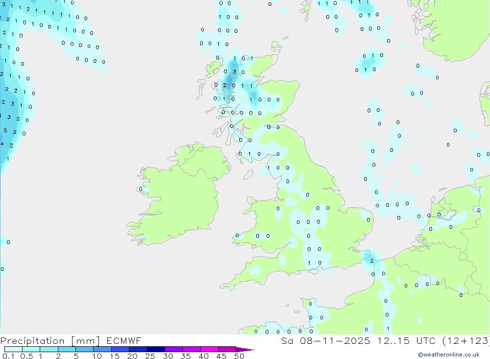Click the '20' legend scale label
This screenshot has width=490, height=359.
pos(132,356)
